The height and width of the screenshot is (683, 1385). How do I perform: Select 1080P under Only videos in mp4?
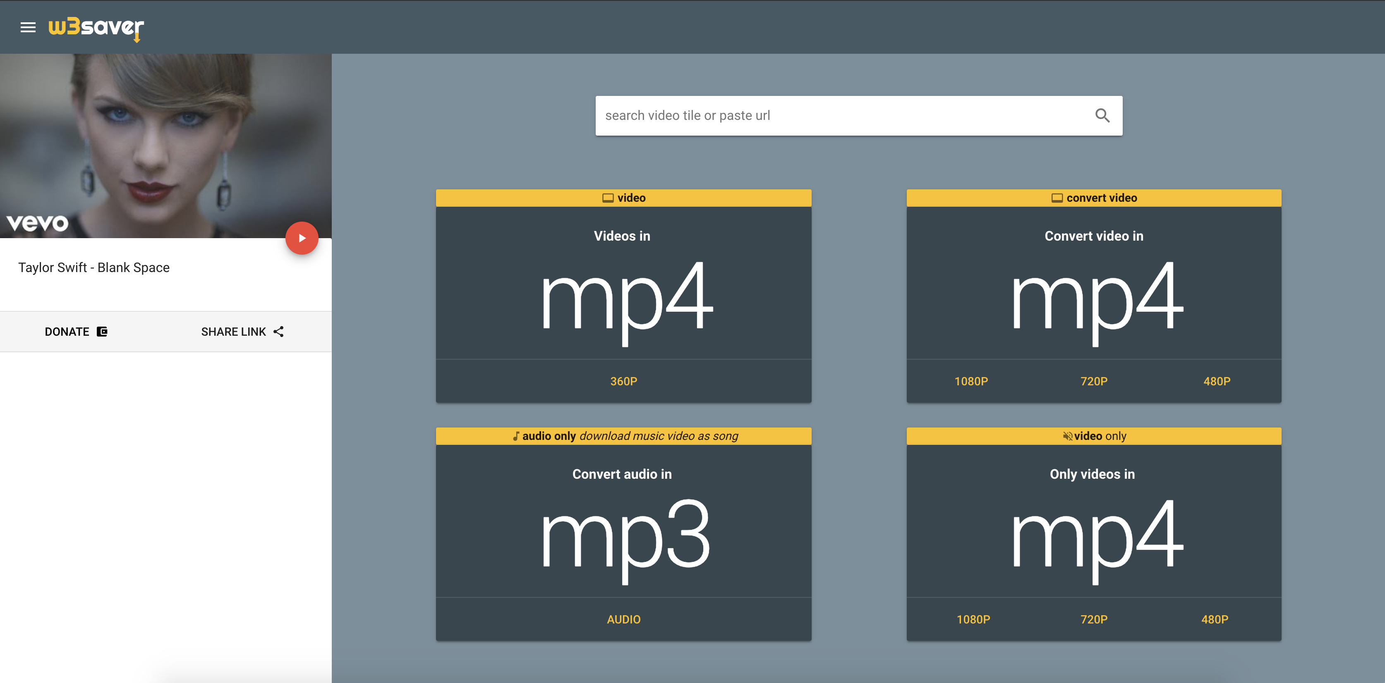[x=973, y=619]
